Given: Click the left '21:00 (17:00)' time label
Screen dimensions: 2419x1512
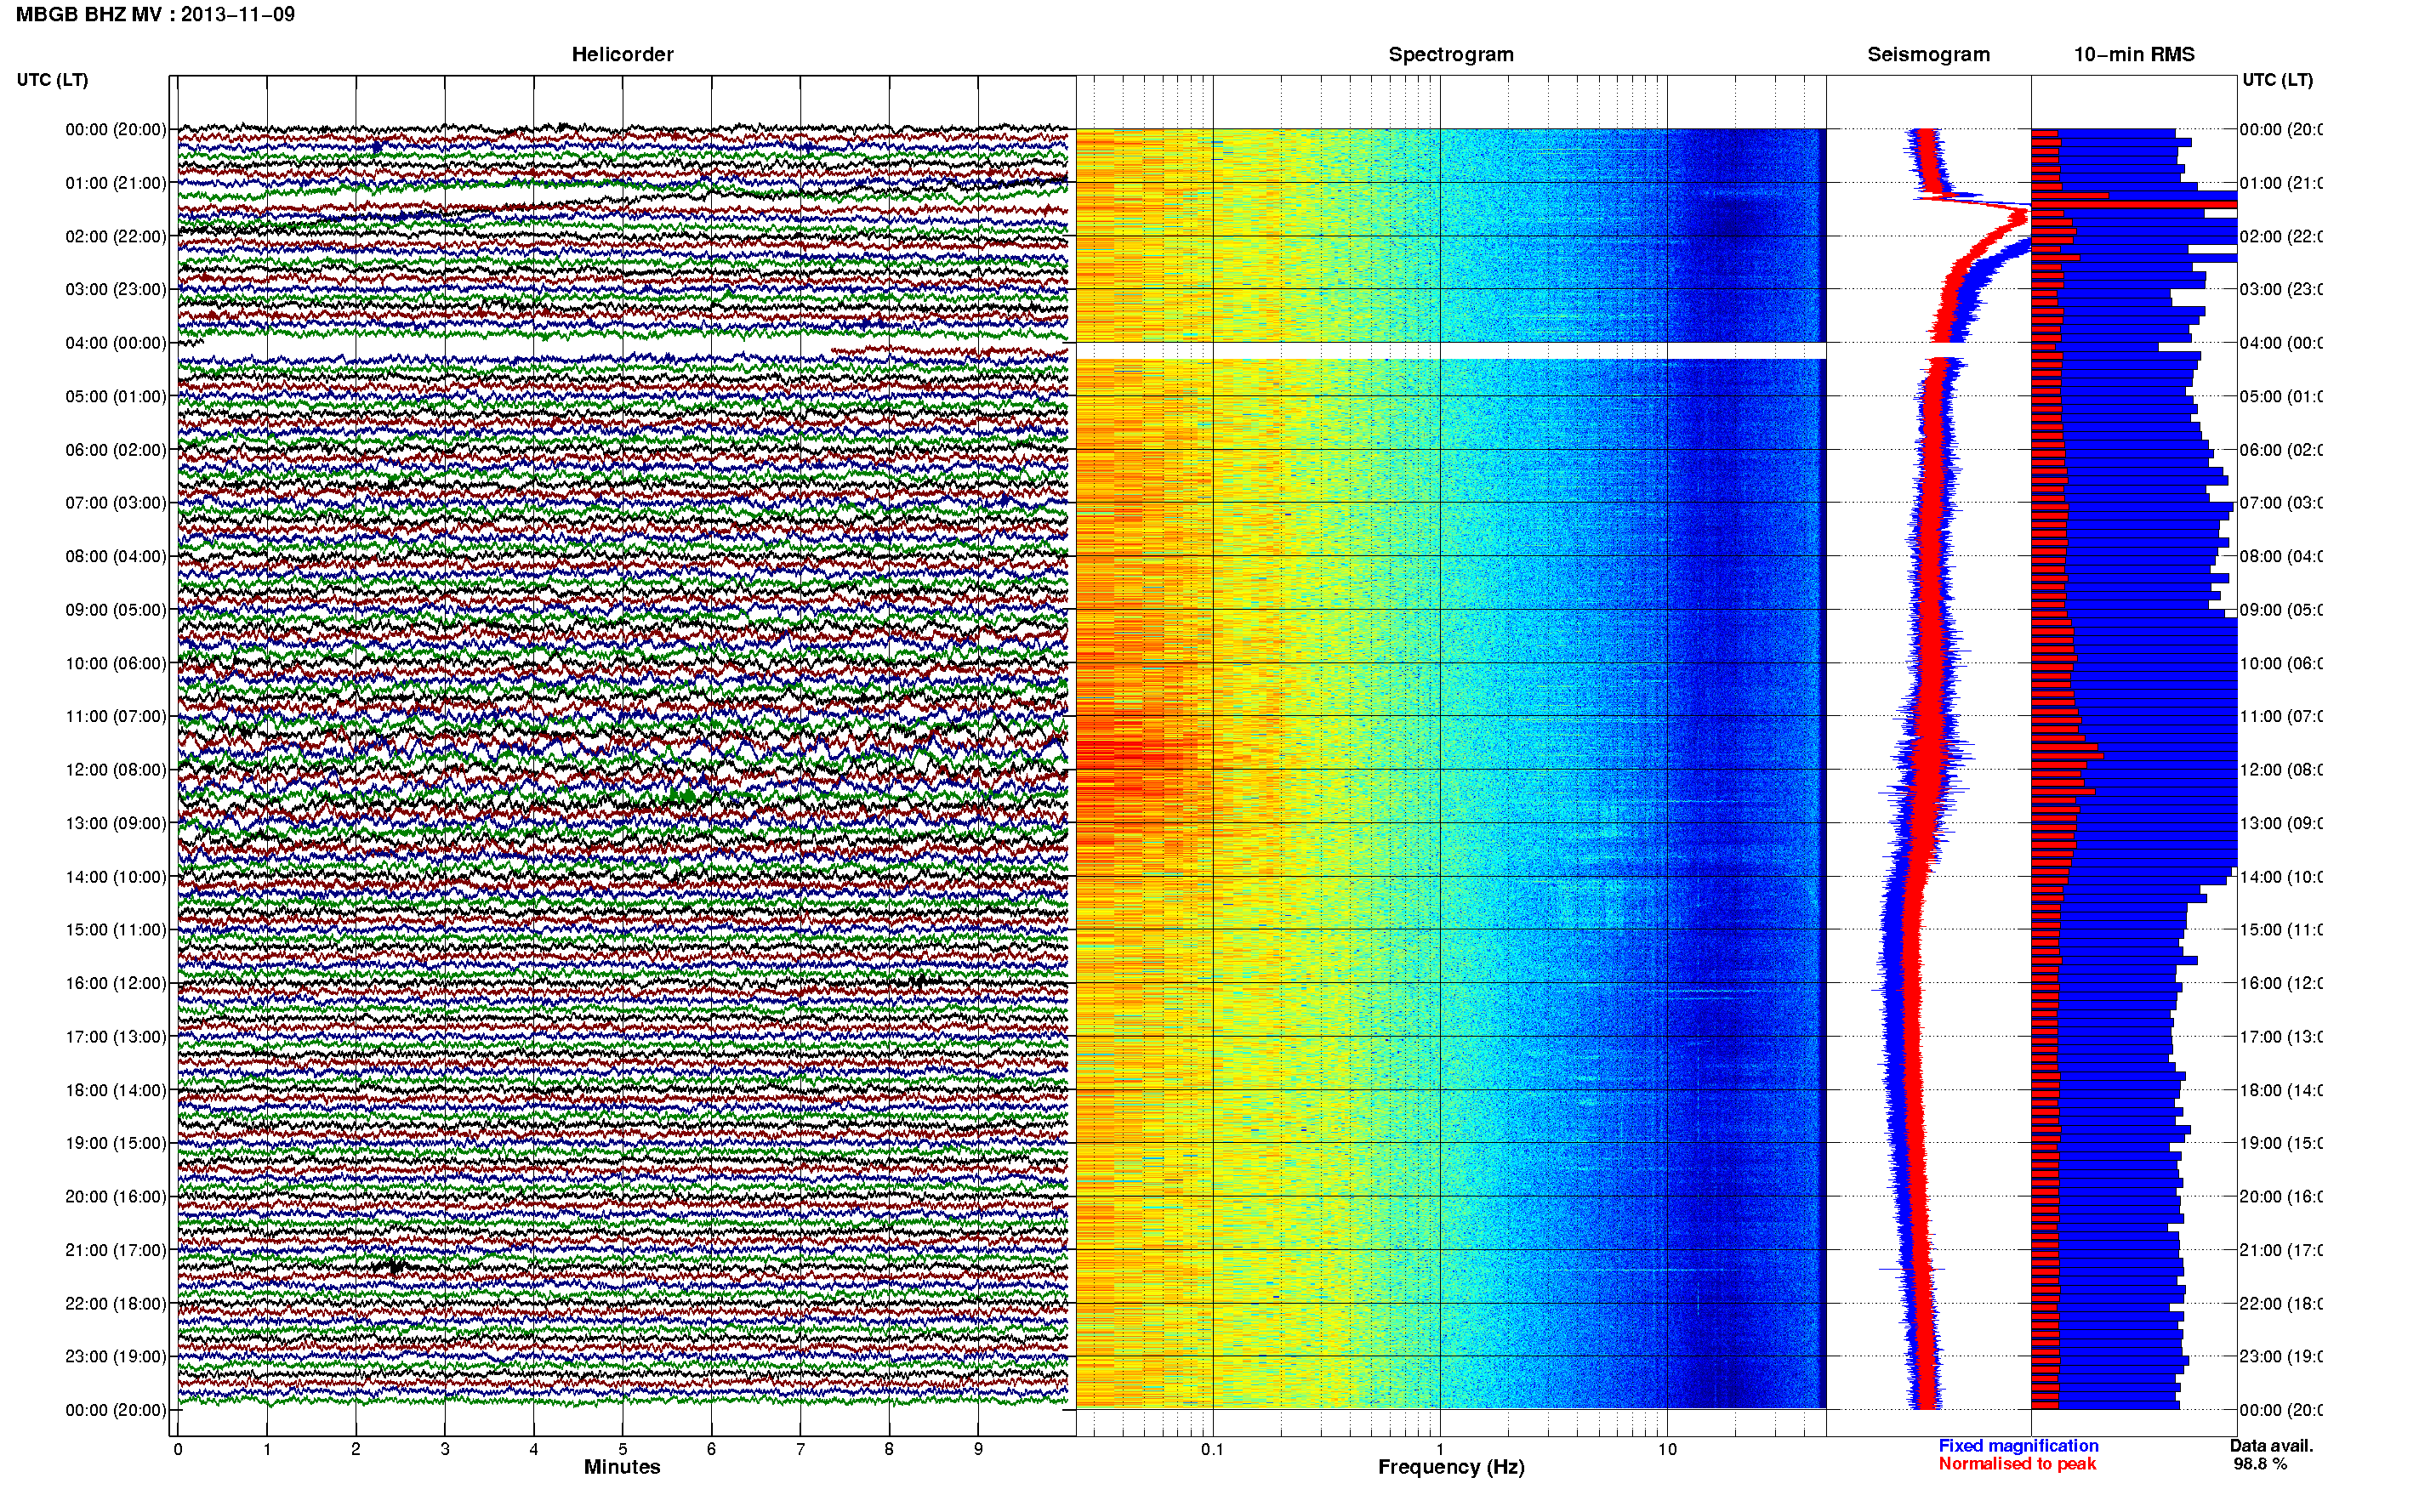Looking at the screenshot, I should (116, 1250).
